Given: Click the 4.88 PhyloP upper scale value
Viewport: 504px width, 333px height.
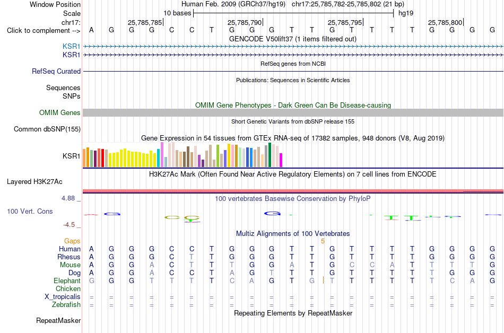Looking at the screenshot, I should [68, 198].
